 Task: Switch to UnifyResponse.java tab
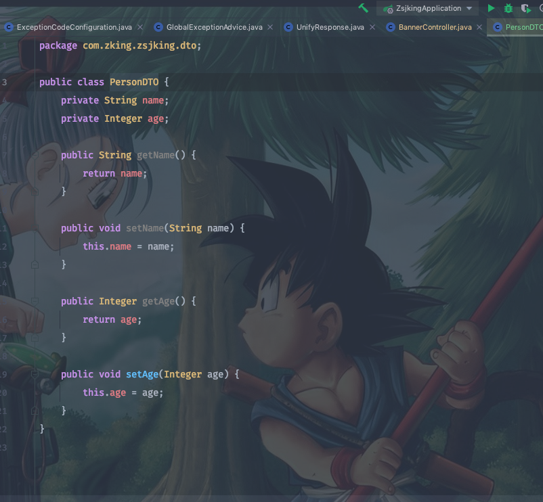[x=330, y=27]
